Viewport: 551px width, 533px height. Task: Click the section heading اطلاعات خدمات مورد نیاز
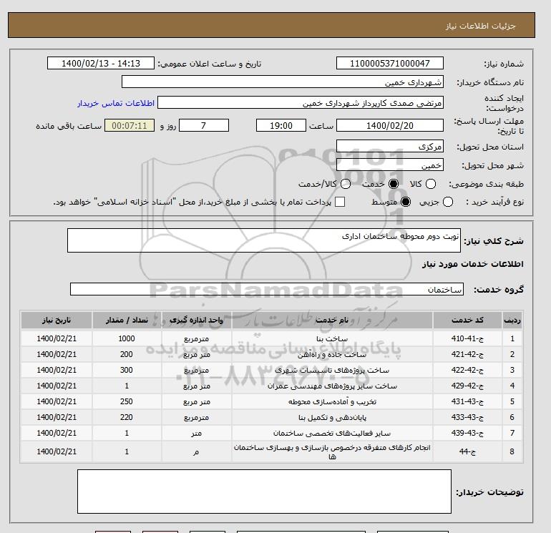pos(472,264)
